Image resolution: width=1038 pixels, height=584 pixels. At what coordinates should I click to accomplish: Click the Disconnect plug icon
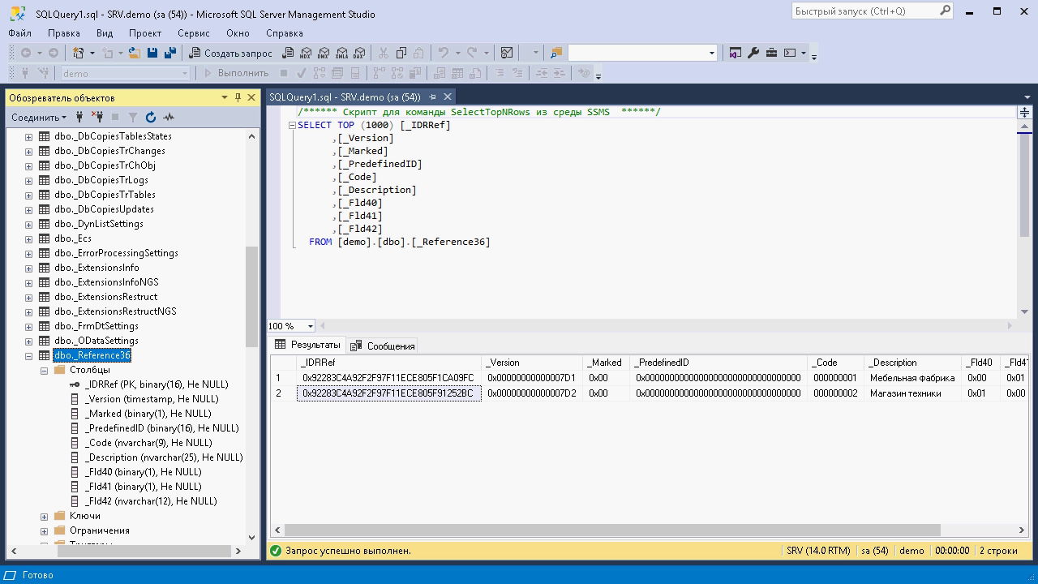point(97,117)
